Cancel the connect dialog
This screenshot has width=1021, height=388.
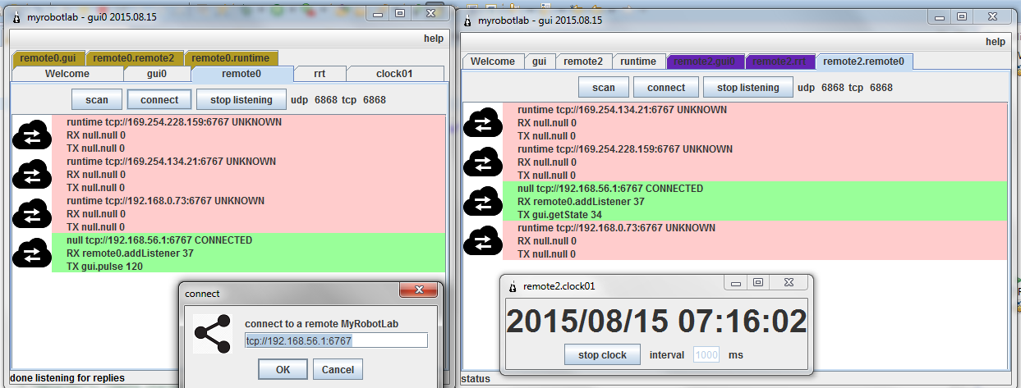tap(338, 370)
